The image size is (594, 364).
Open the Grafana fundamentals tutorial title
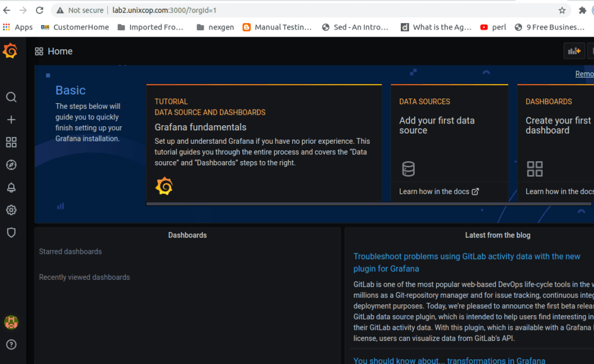tap(200, 127)
